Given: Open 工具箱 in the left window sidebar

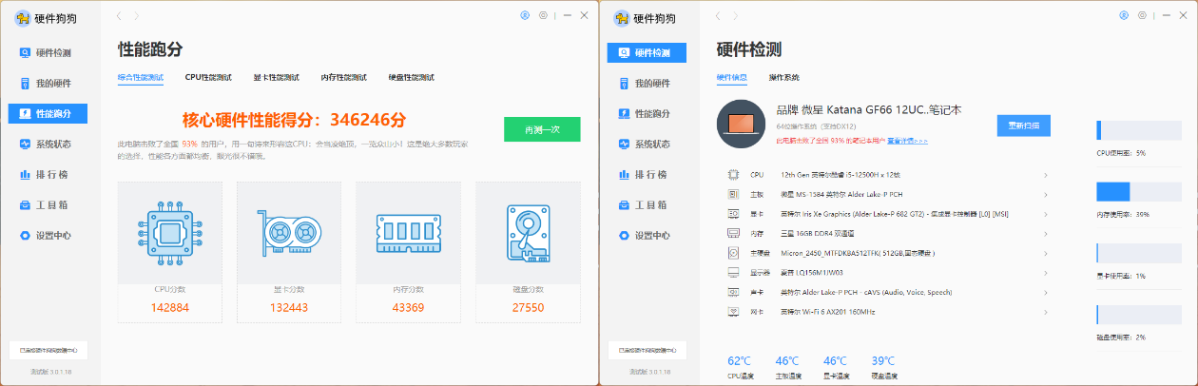Looking at the screenshot, I should (47, 205).
